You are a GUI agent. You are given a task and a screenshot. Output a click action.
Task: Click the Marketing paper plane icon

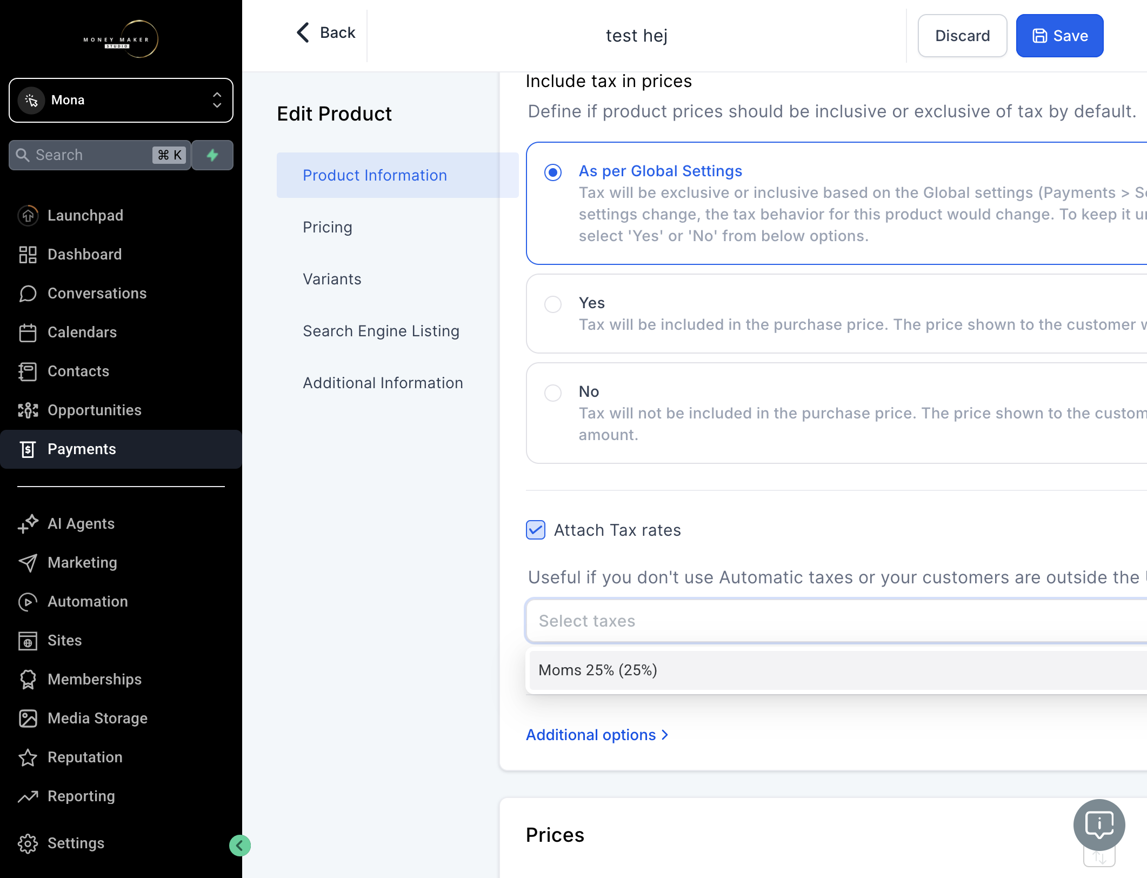pos(28,562)
